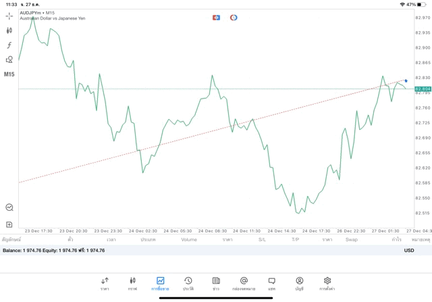Switch to the Quotes (ราคา) tab
This screenshot has height=302, width=432.
(105, 283)
